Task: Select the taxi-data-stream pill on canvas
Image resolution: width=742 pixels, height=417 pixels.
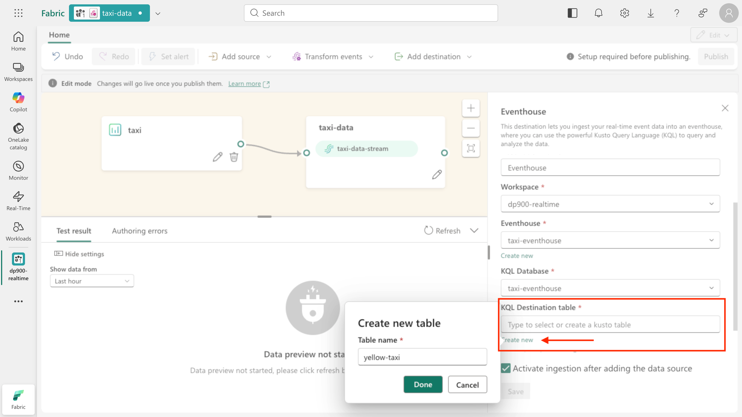Action: click(366, 149)
